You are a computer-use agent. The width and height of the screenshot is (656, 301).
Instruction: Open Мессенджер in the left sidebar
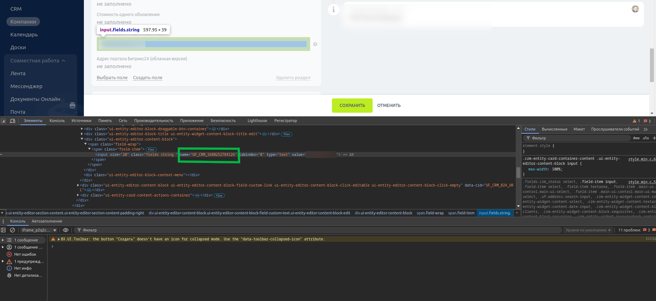coord(26,86)
